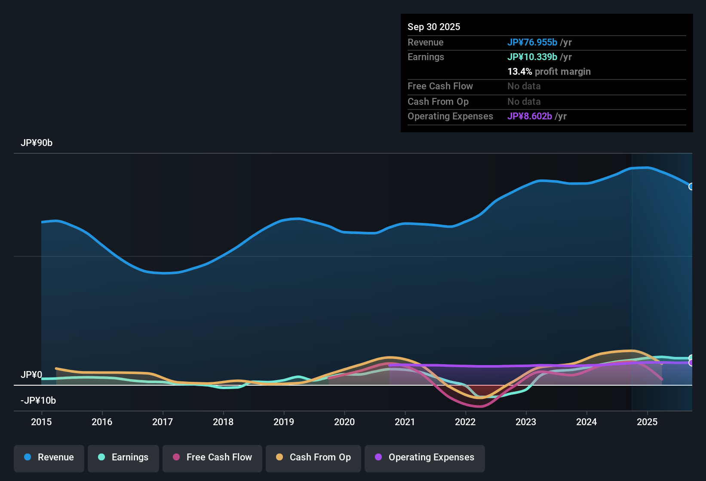Screen dimensions: 706x481
Task: Select the Earnings legend label
Action: [129, 457]
